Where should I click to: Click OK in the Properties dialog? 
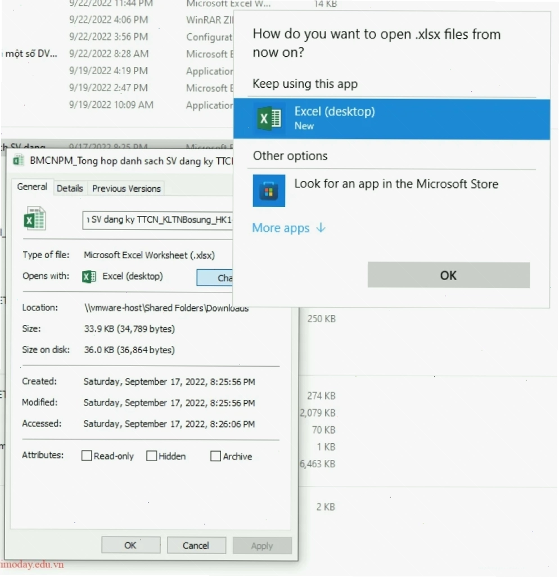(x=130, y=545)
